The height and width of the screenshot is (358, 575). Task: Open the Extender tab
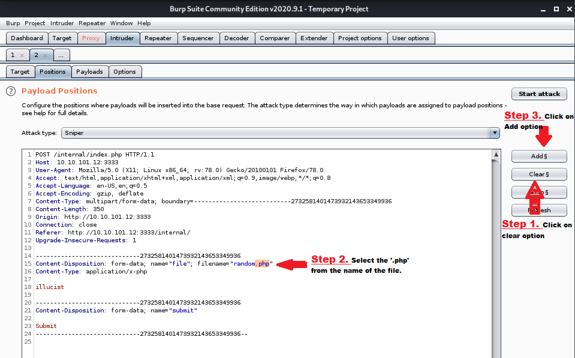[x=314, y=38]
